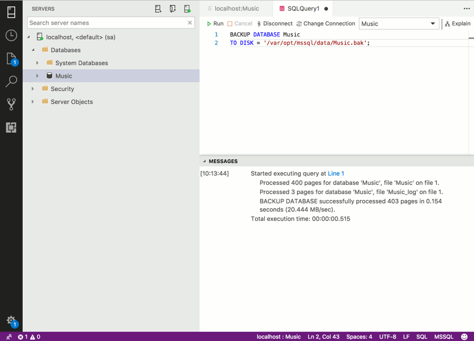Click the warnings triangle in status bar
The image size is (474, 341).
[x=32, y=337]
